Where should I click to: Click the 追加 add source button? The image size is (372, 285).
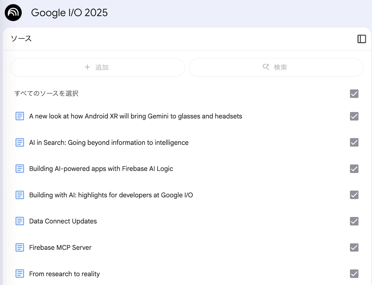(98, 67)
